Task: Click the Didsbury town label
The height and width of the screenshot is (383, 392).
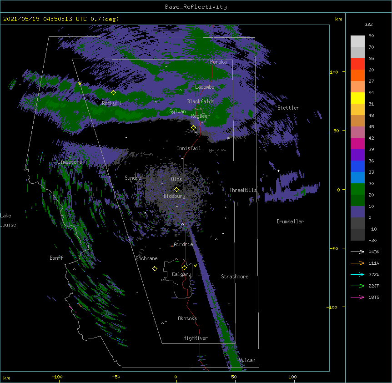Action: click(x=175, y=196)
